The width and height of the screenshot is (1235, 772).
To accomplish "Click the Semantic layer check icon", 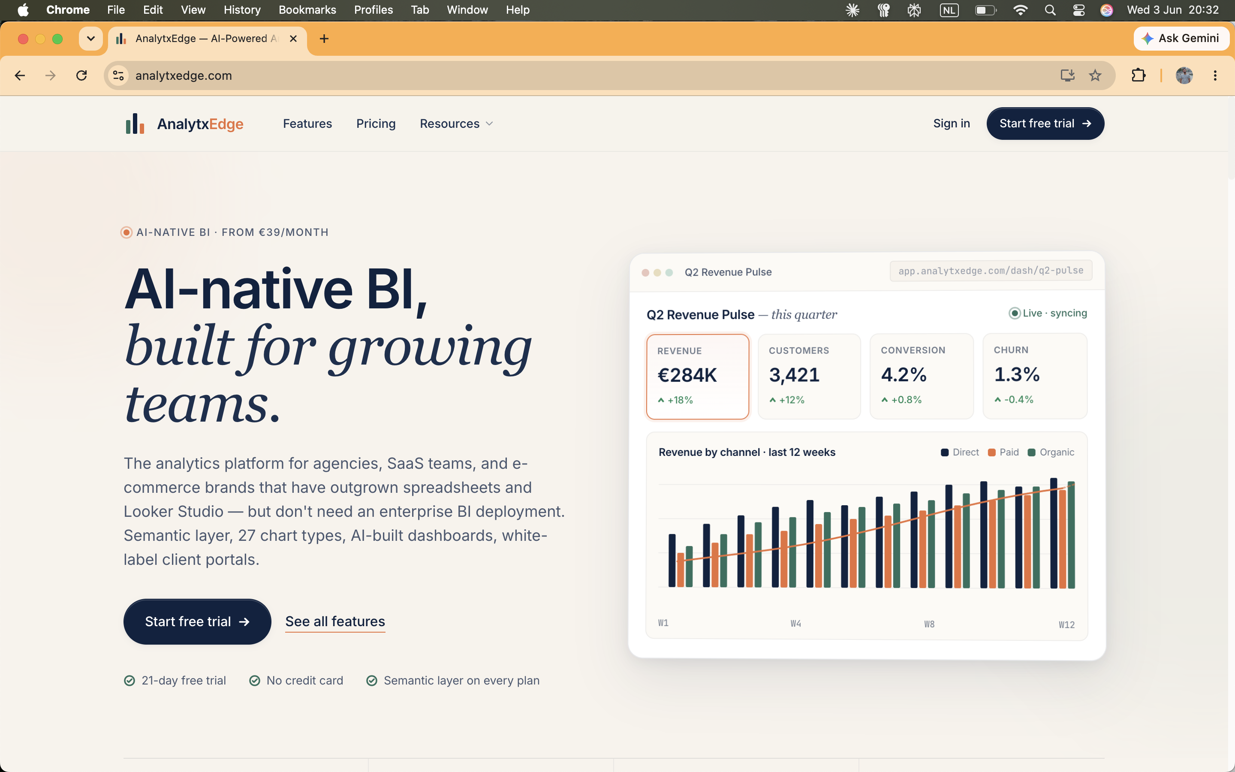I will [372, 681].
